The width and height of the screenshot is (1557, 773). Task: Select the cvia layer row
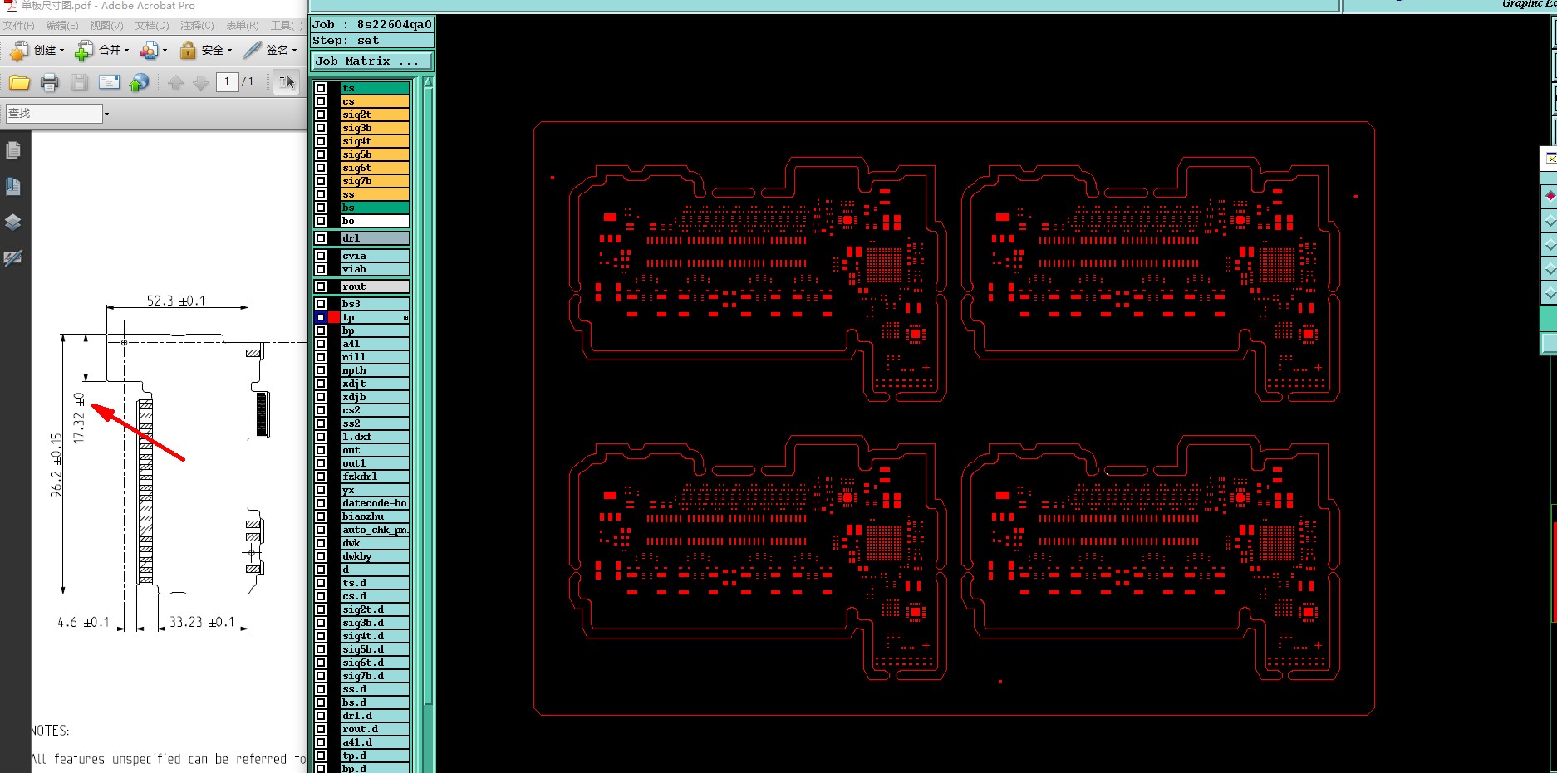click(x=375, y=256)
